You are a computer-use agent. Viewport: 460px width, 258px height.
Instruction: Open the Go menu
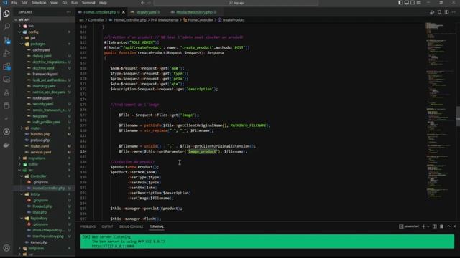65,3
